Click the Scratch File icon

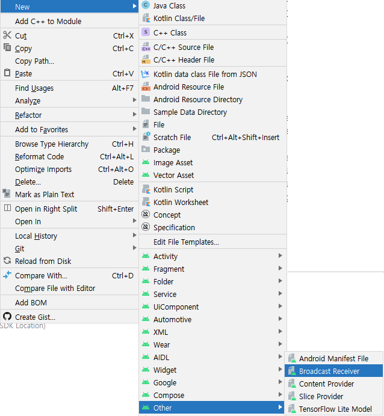(x=146, y=136)
